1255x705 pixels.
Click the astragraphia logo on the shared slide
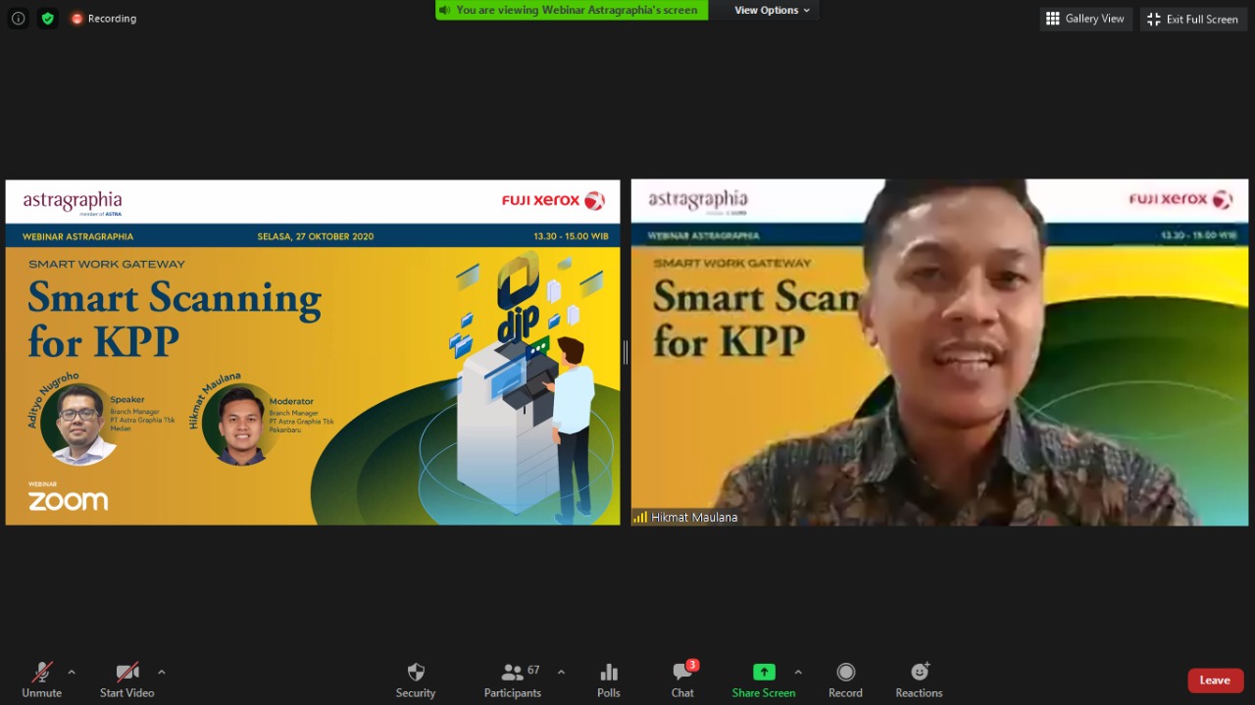tap(73, 202)
